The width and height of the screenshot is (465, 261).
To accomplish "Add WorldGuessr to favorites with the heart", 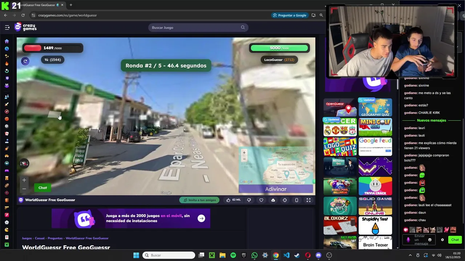I will pos(261,200).
